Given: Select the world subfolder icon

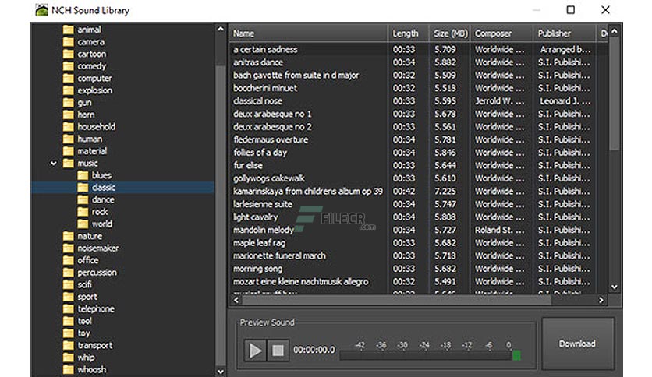Looking at the screenshot, I should [x=83, y=224].
